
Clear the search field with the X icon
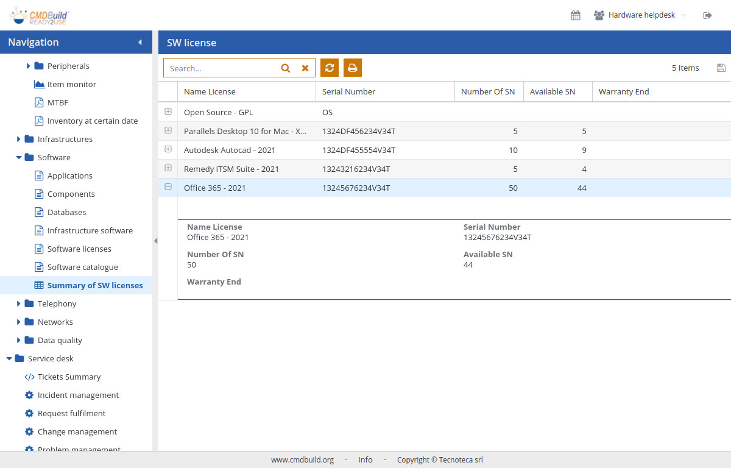point(305,68)
